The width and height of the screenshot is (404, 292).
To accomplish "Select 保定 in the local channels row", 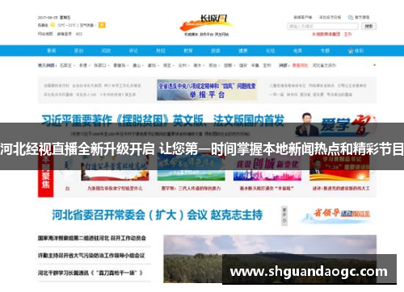I will click(x=167, y=65).
